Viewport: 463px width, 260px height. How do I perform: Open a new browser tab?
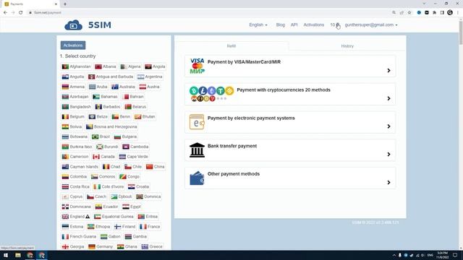[65, 4]
